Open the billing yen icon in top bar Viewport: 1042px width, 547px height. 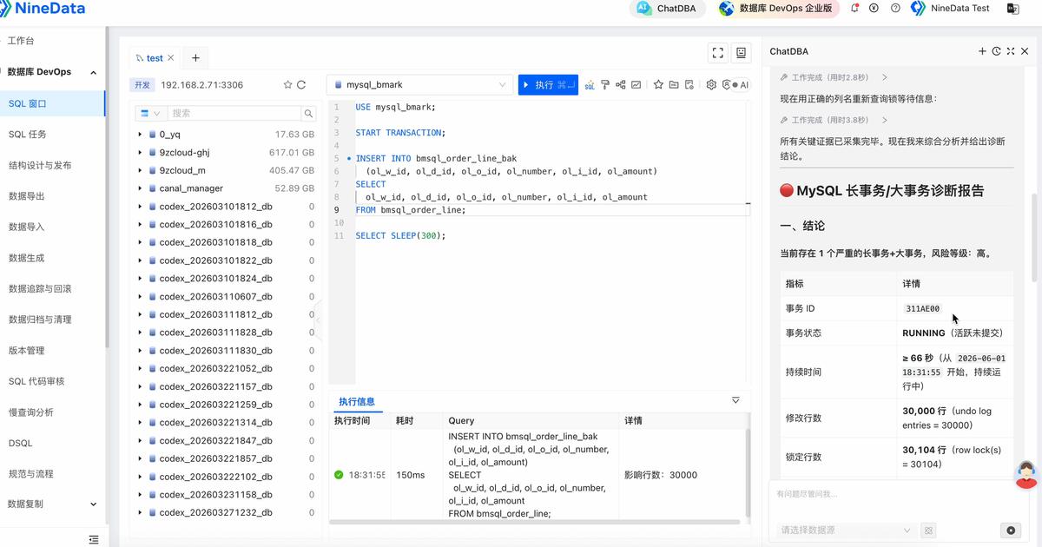[874, 8]
